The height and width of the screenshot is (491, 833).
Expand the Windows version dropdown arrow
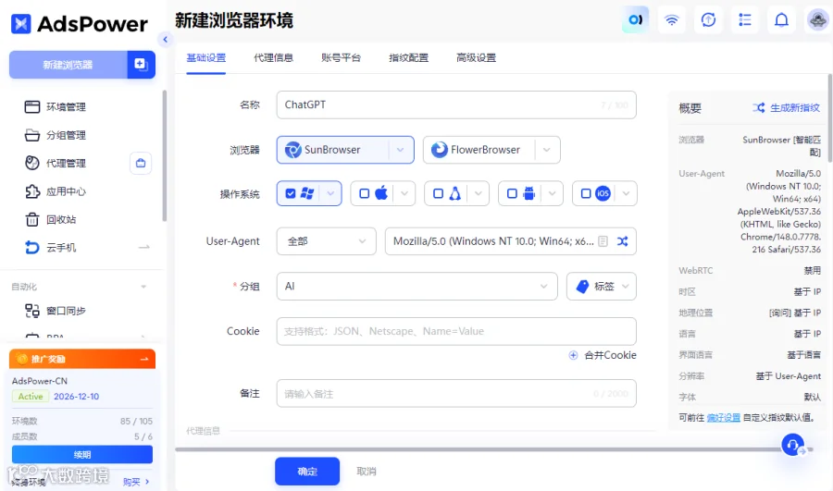330,194
